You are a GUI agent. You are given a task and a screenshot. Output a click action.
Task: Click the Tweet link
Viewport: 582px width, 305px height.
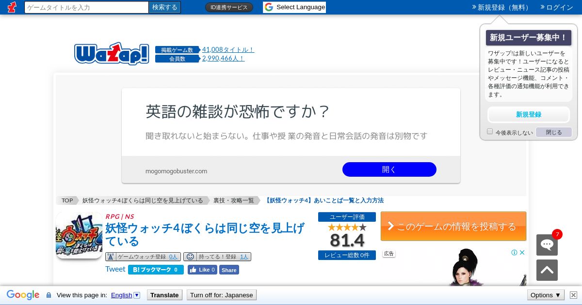(115, 269)
